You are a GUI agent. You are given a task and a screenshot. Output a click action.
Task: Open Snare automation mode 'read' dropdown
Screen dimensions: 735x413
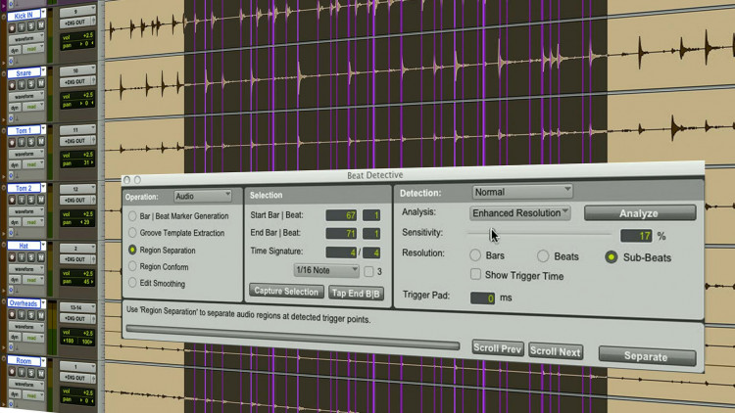pyautogui.click(x=34, y=108)
